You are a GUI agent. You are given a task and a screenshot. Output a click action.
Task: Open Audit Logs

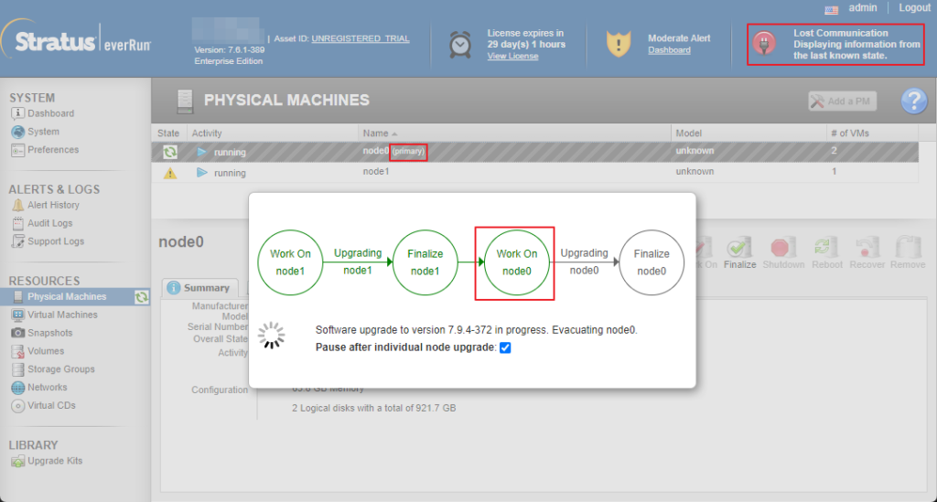[49, 223]
